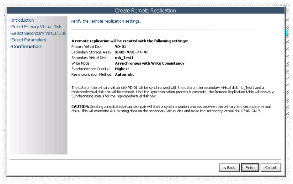Click the Automatic resynchronization value
Viewport: 293px width, 184px height.
[125, 74]
